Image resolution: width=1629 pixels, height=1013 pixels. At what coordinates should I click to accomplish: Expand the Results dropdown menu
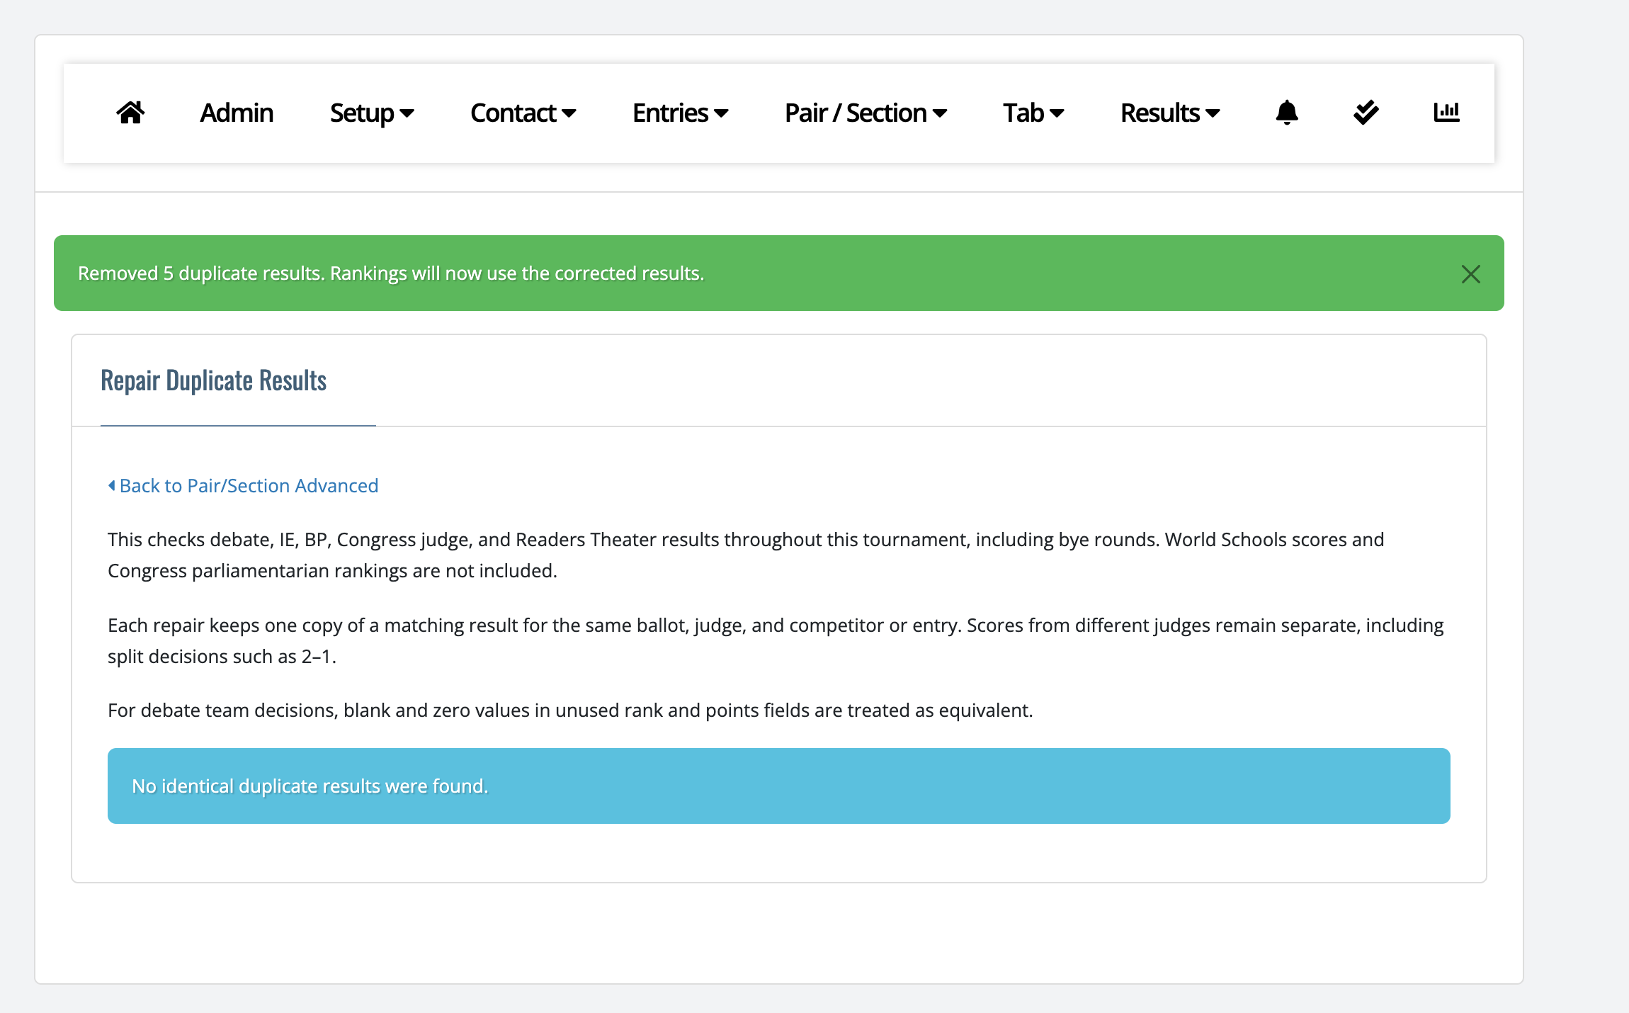(1170, 113)
